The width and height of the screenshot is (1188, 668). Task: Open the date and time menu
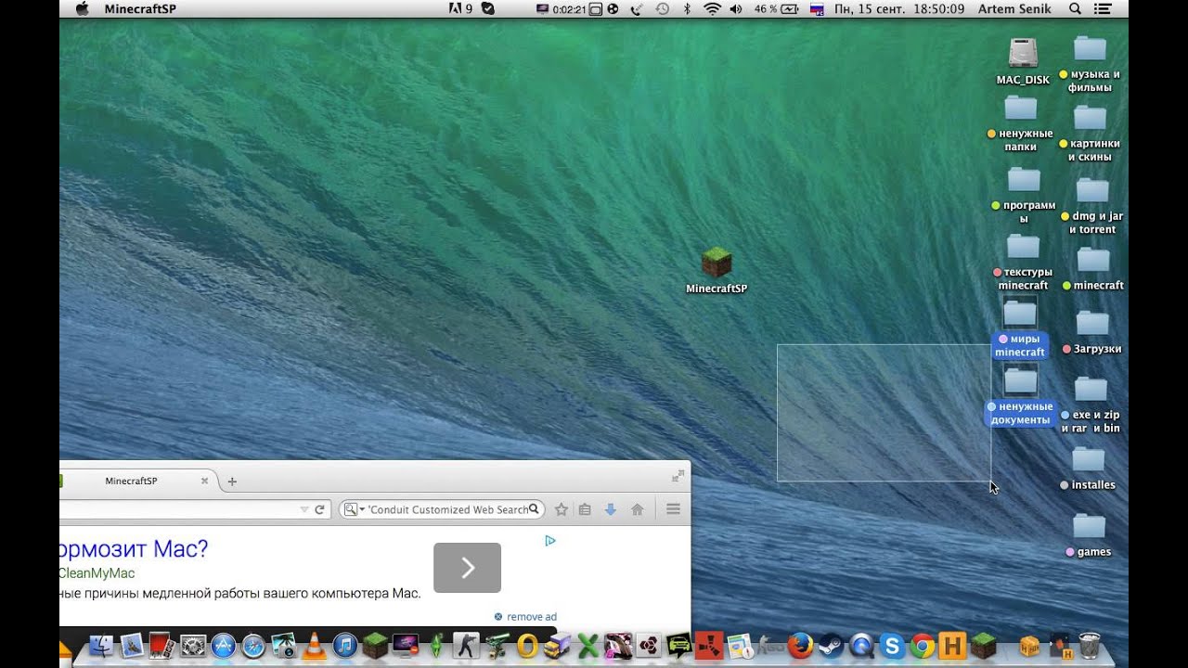coord(897,9)
